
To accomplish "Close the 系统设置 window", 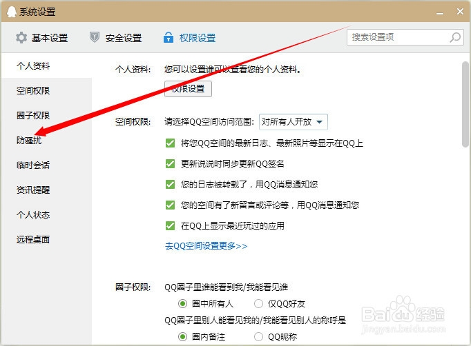I will tap(460, 12).
